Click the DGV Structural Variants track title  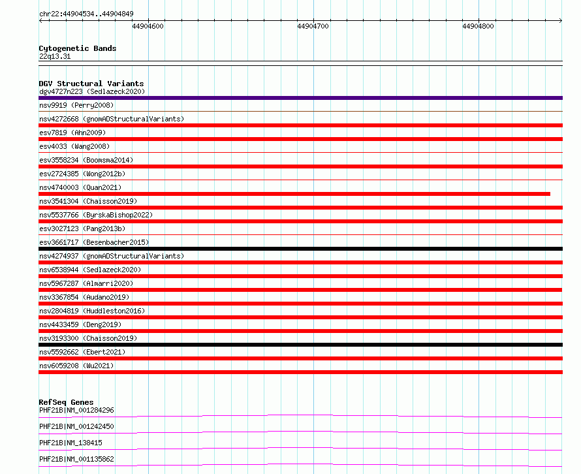point(91,84)
